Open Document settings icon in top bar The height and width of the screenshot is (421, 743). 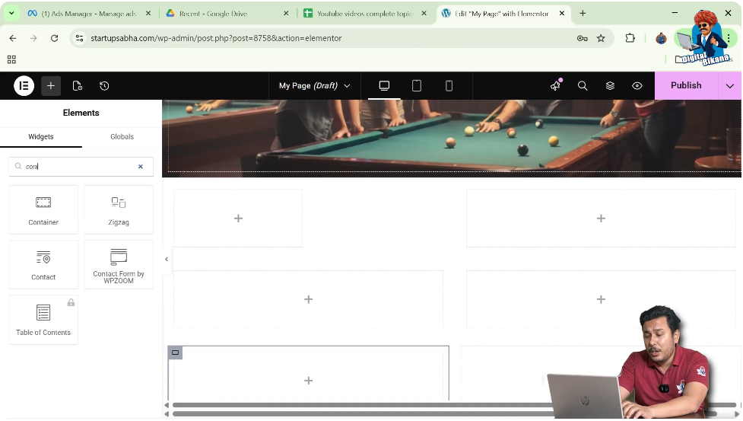[78, 86]
